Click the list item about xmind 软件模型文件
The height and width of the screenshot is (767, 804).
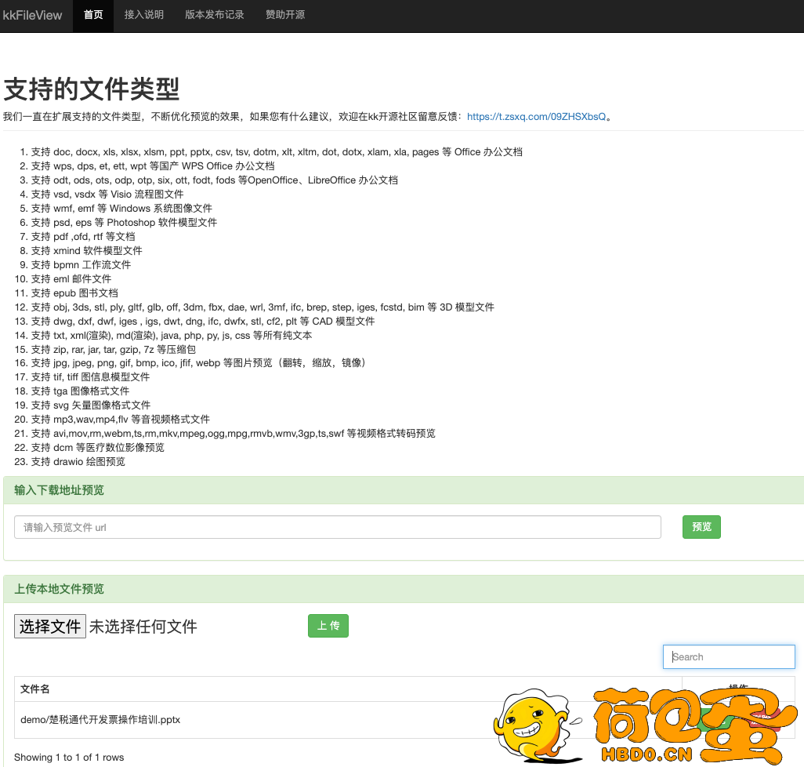[87, 250]
